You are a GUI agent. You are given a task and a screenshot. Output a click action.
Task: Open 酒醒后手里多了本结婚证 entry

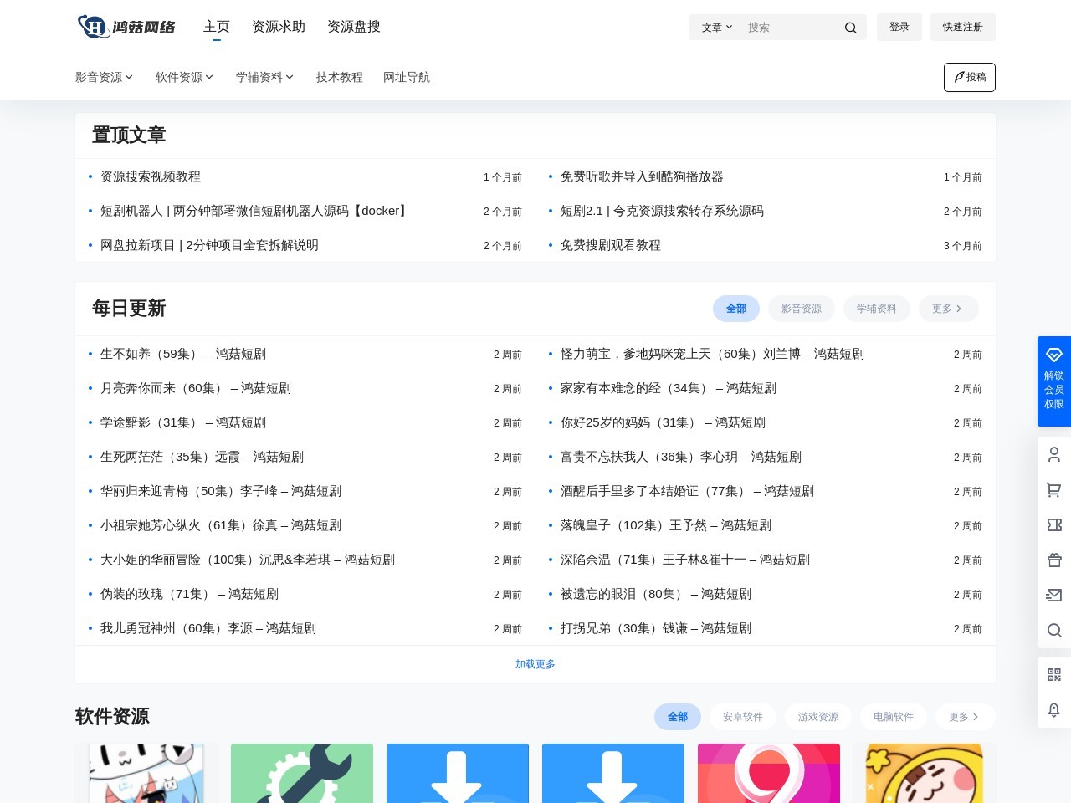(687, 491)
